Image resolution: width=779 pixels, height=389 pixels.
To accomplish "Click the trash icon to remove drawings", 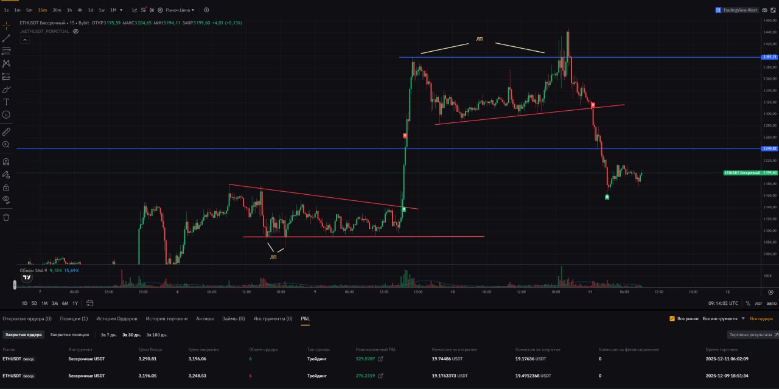I will click(x=6, y=217).
